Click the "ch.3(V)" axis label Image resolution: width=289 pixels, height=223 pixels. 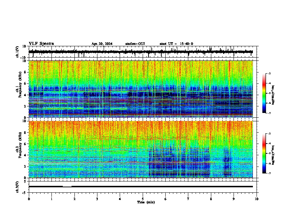coord(18,187)
